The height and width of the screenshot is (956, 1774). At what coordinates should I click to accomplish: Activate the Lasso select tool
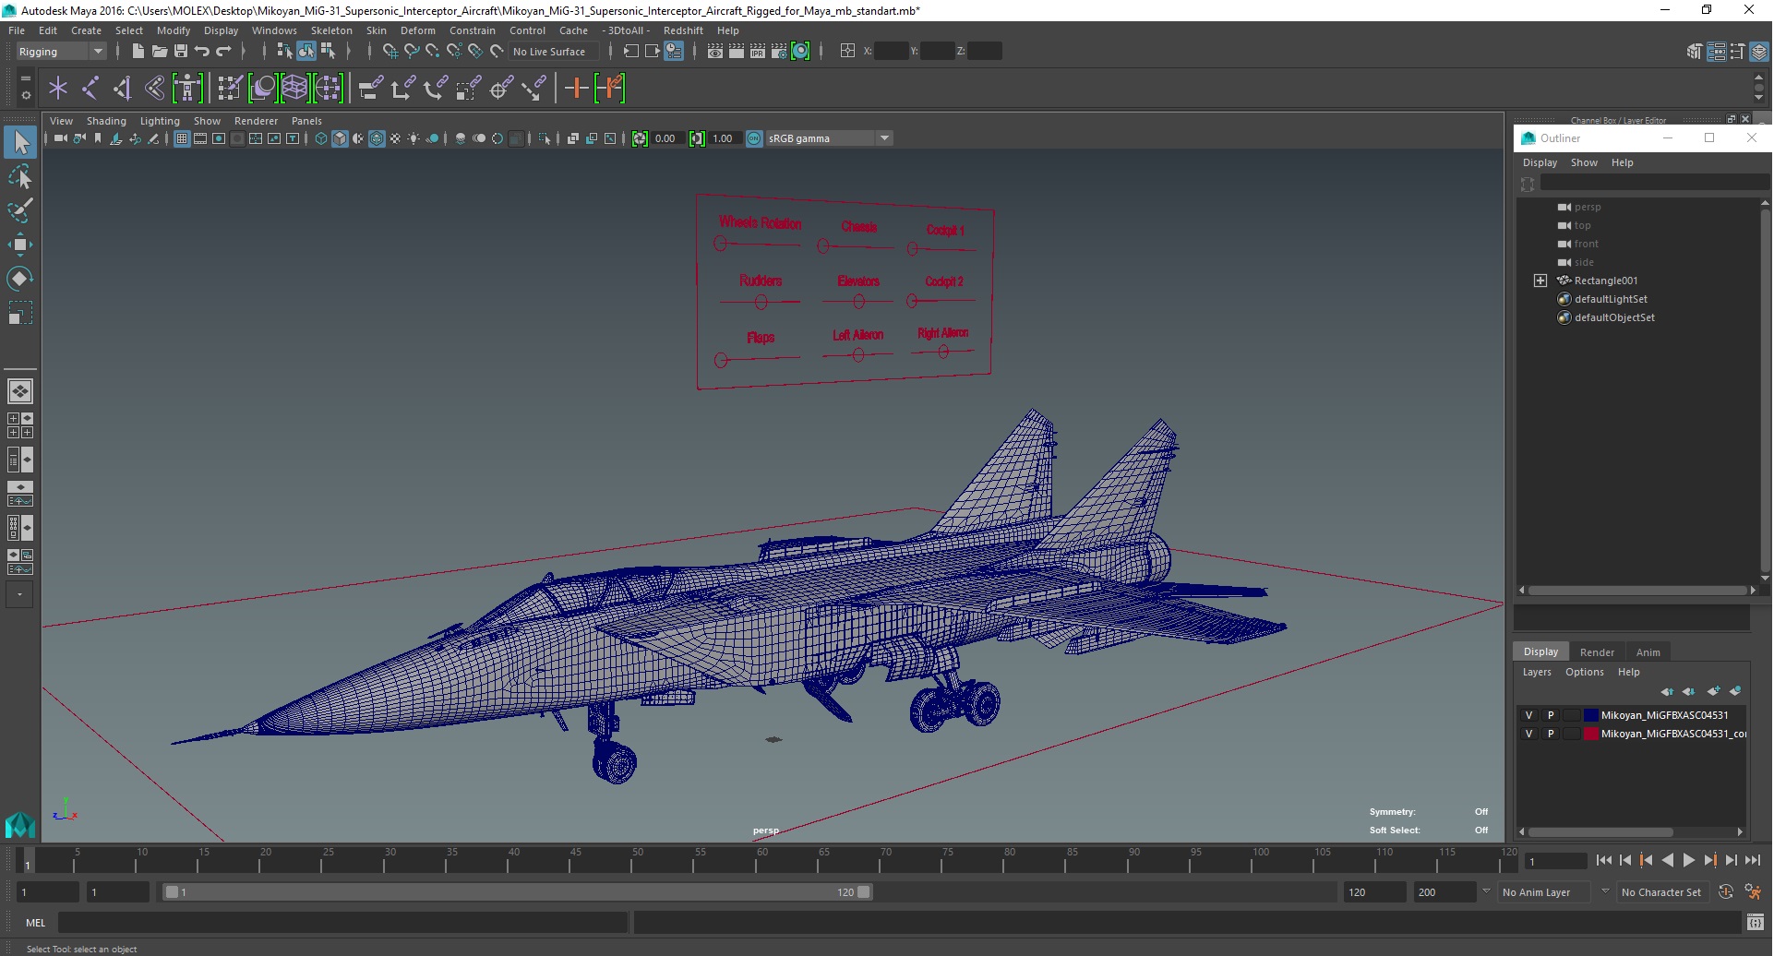pyautogui.click(x=19, y=176)
